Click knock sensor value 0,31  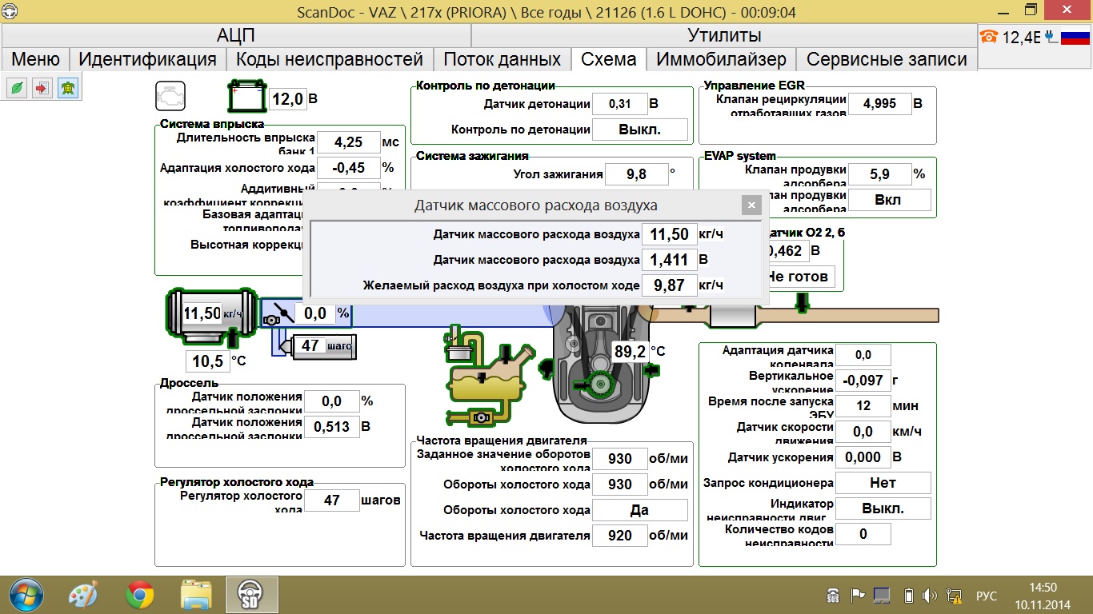point(619,104)
